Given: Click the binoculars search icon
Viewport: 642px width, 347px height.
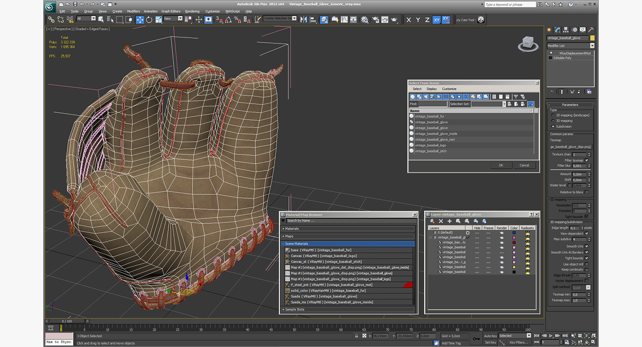Looking at the screenshot, I should 541,4.
